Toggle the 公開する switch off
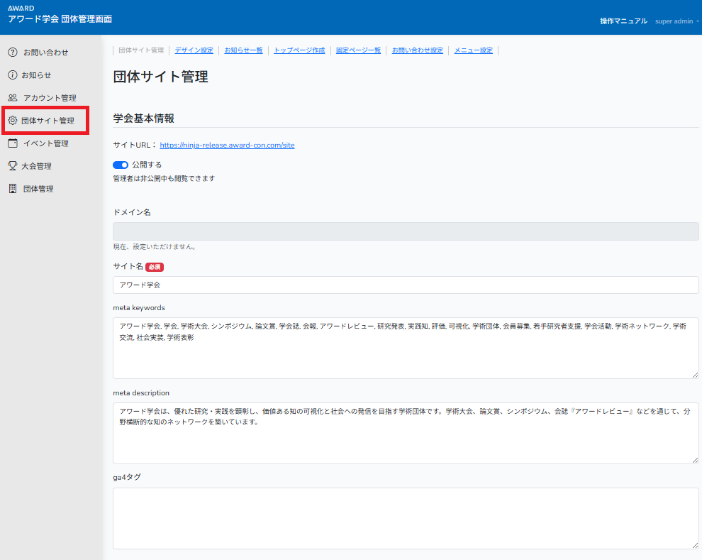The width and height of the screenshot is (702, 560). (x=121, y=165)
